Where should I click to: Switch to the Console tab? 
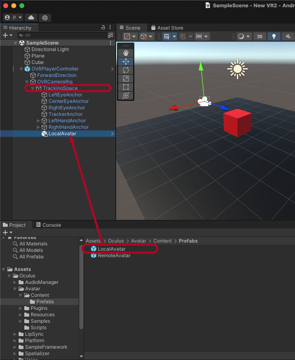49,225
